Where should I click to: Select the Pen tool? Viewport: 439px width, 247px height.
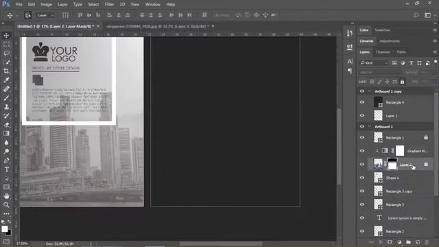[x=6, y=161]
